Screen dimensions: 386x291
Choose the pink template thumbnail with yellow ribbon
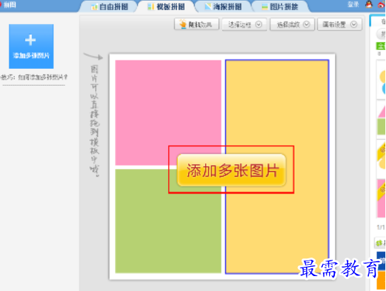pos(381,199)
